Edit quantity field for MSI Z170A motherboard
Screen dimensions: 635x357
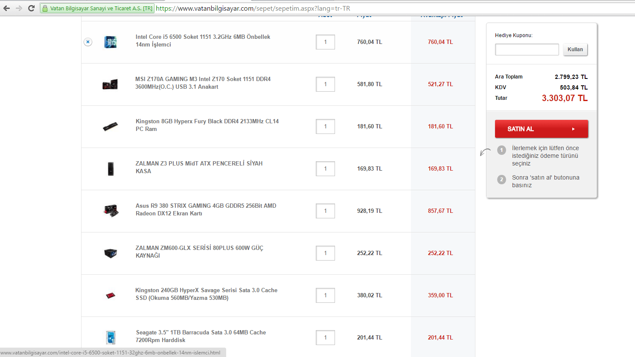click(x=325, y=84)
